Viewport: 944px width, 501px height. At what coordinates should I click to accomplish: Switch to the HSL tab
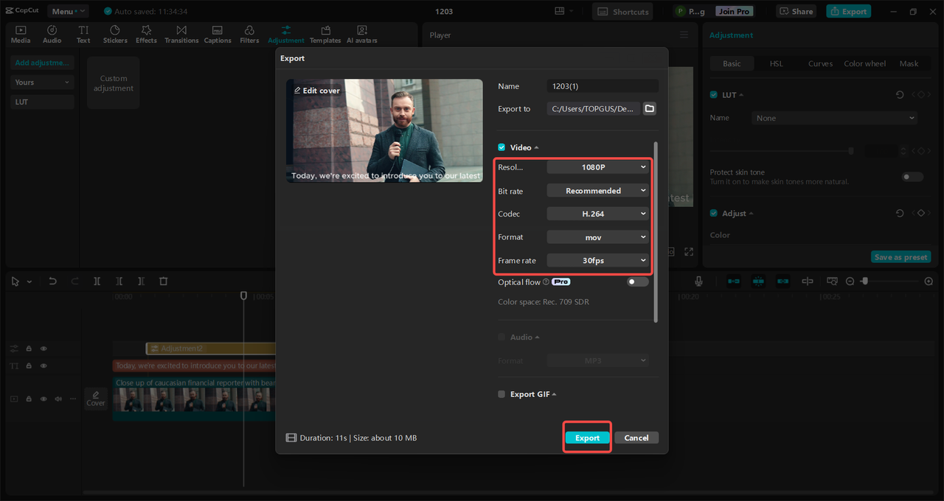click(777, 63)
